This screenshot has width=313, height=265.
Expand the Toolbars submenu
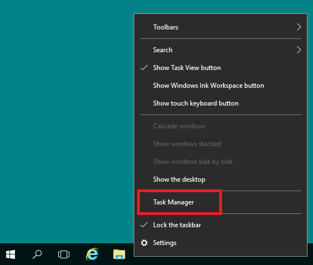pyautogui.click(x=220, y=27)
